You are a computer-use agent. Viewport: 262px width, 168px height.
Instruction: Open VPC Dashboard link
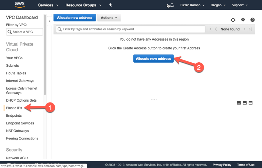tap(22, 17)
